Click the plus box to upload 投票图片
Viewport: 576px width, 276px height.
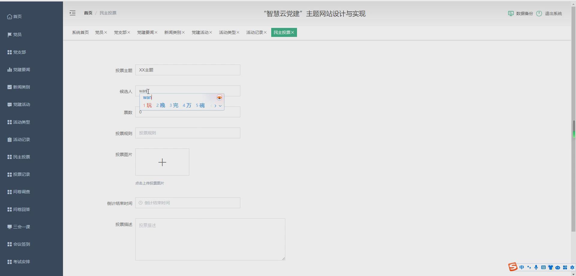coord(162,162)
